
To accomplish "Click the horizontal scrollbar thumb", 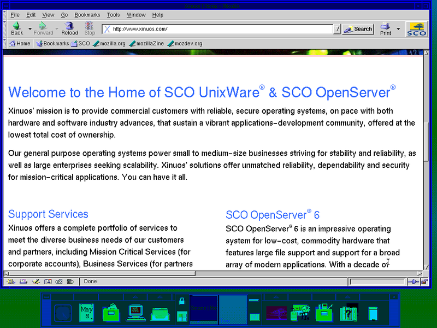I will pyautogui.click(x=102, y=274).
